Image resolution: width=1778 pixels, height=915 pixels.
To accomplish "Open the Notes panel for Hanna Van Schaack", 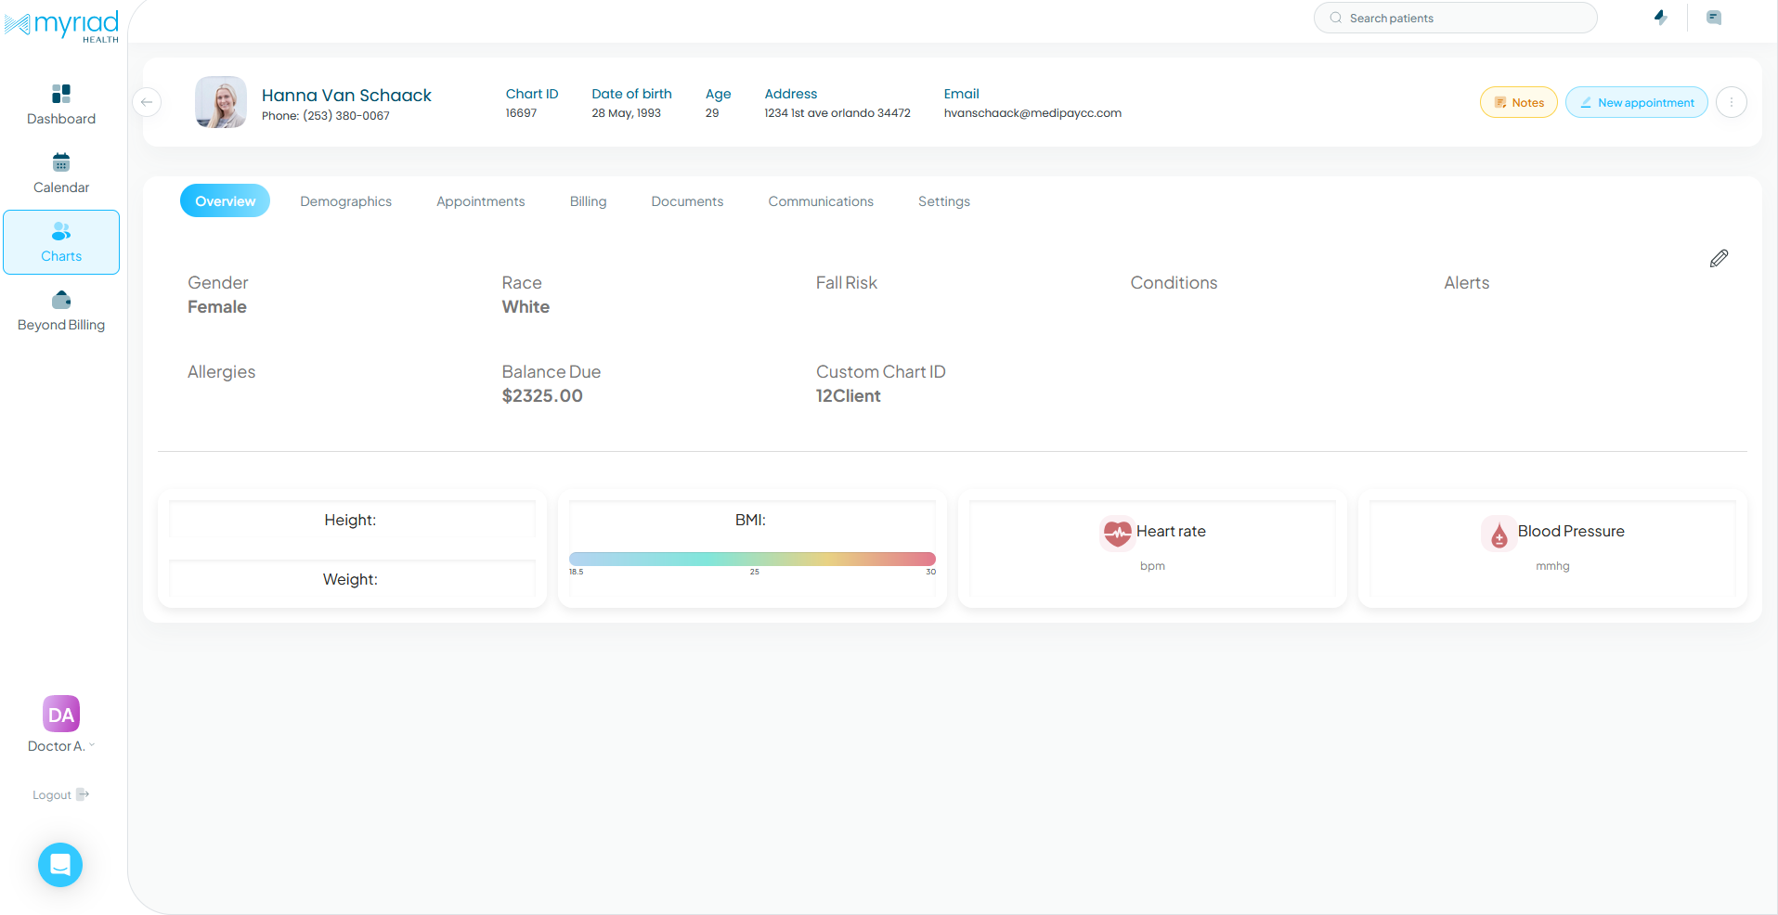I will pyautogui.click(x=1518, y=102).
